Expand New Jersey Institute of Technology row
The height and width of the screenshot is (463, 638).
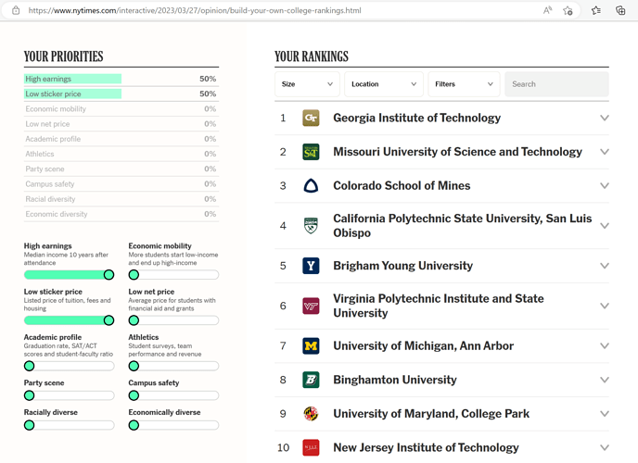[x=605, y=448]
